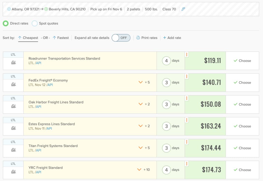Expand the Oak Harbor Freight Lines details
The height and width of the screenshot is (181, 263).
point(140,104)
